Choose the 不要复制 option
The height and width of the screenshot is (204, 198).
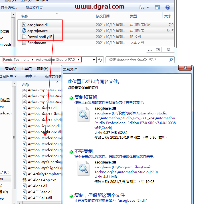tap(84, 151)
